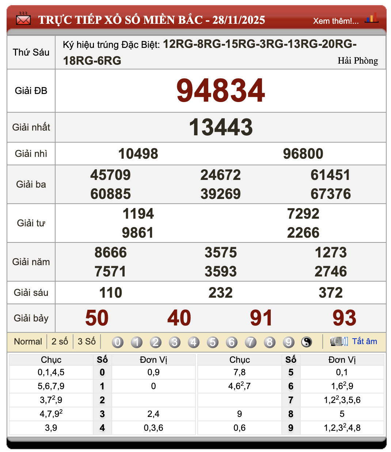
Task: Select the number ball 6
Action: 232,342
